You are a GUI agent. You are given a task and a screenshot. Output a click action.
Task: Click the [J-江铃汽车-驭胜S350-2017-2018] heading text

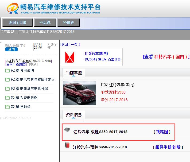click(29, 61)
